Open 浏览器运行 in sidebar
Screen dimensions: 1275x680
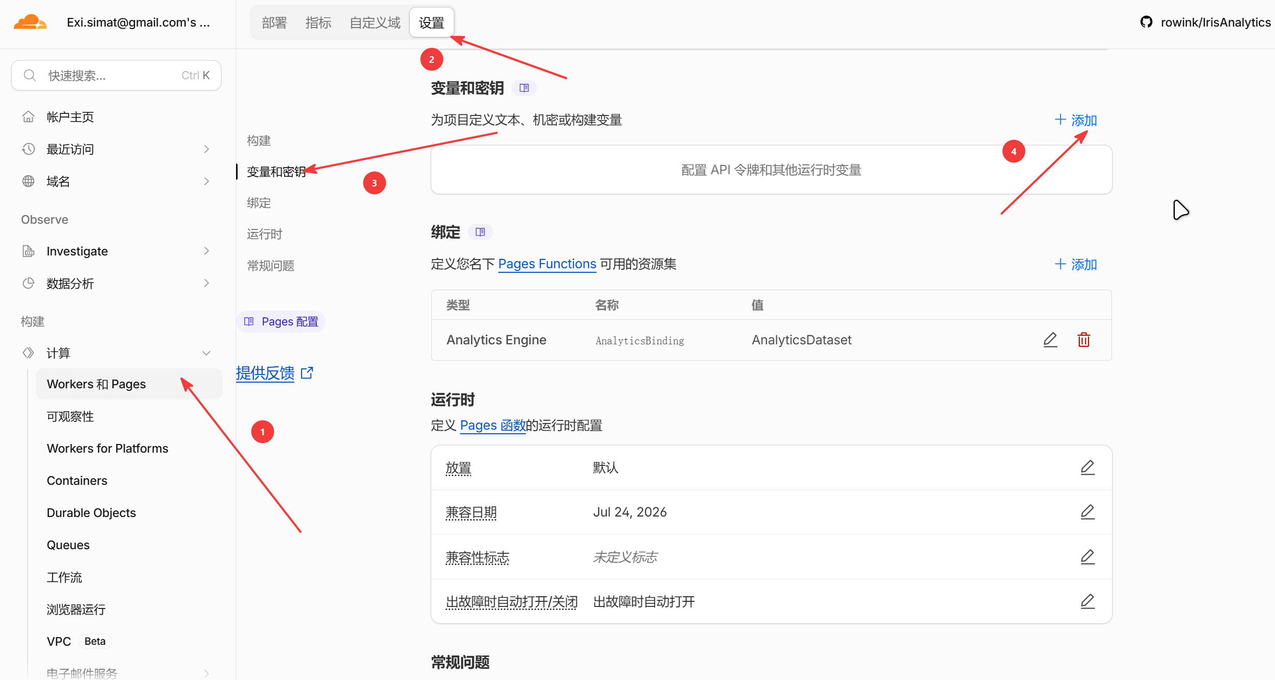click(x=76, y=609)
